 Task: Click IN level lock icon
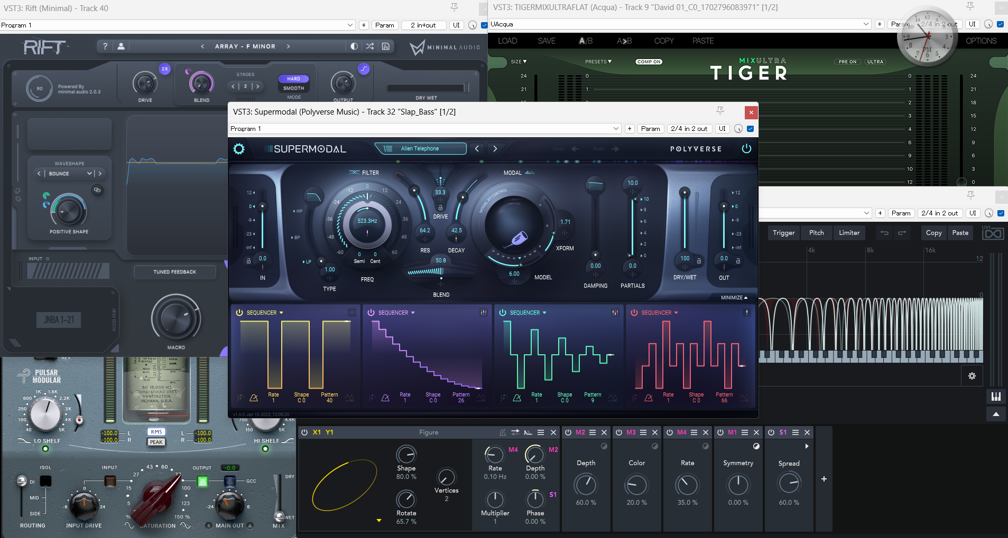pyautogui.click(x=248, y=261)
